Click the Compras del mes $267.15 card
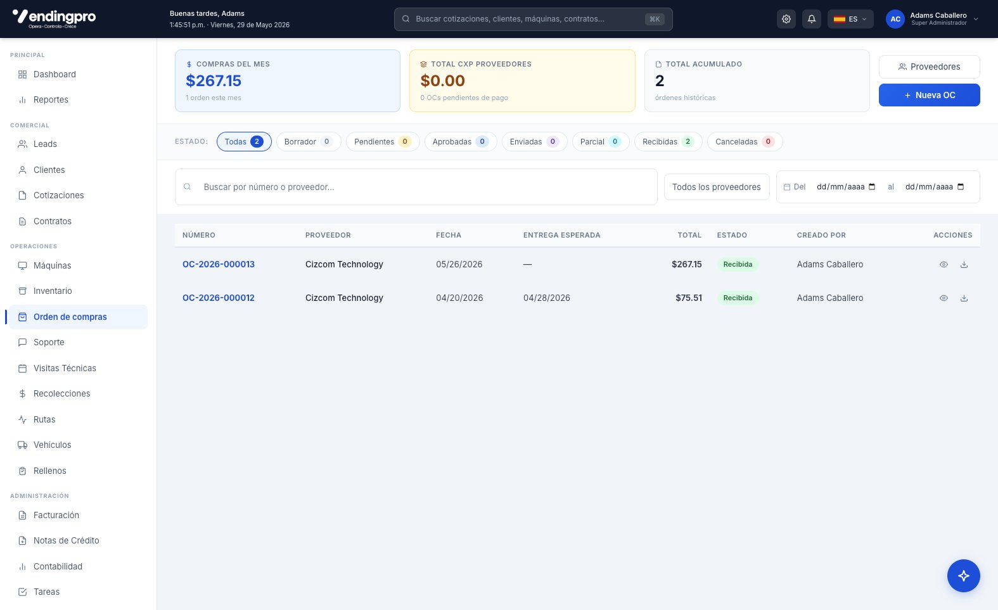 [288, 81]
